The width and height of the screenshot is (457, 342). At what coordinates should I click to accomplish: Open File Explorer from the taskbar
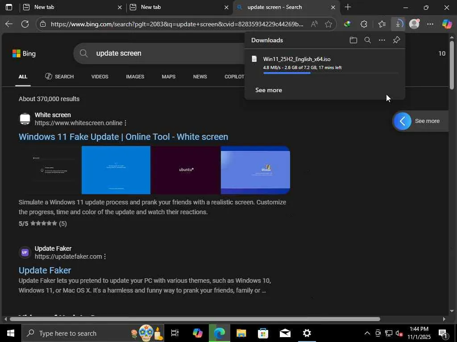[x=241, y=333]
